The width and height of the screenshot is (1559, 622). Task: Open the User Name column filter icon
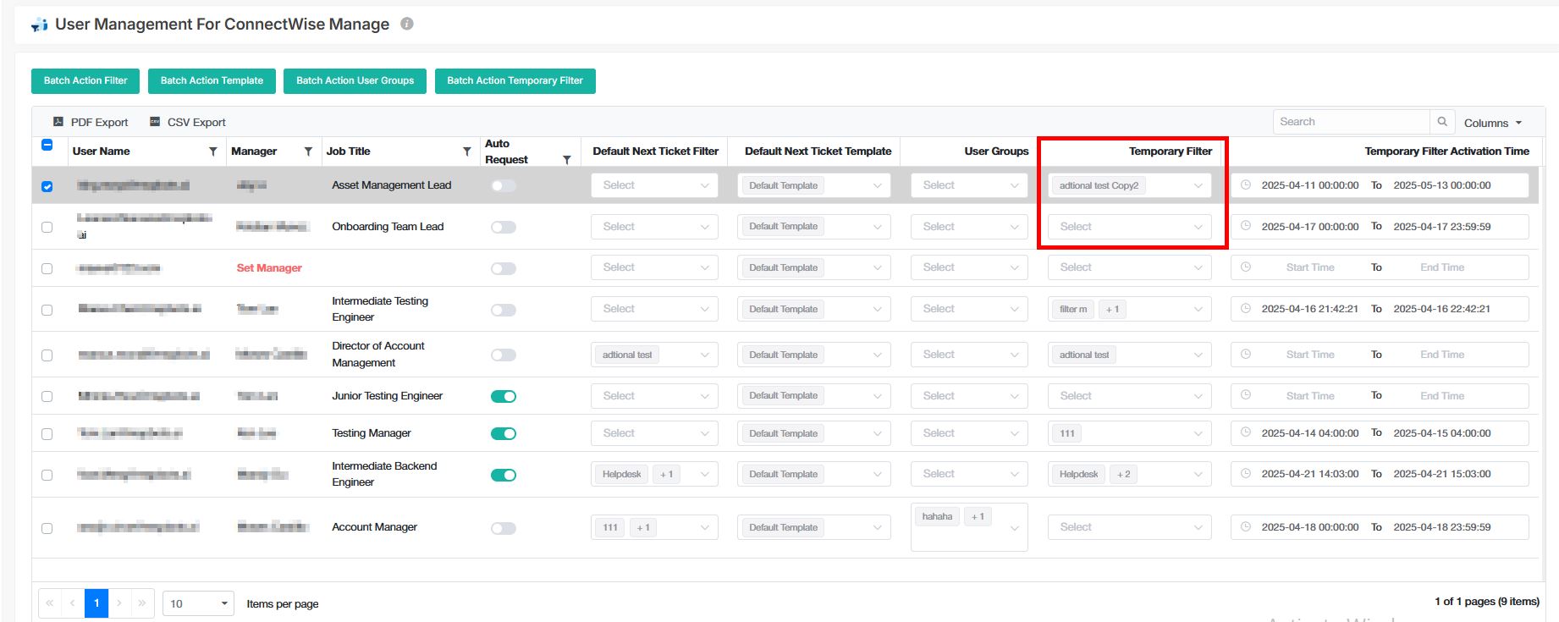coord(213,151)
